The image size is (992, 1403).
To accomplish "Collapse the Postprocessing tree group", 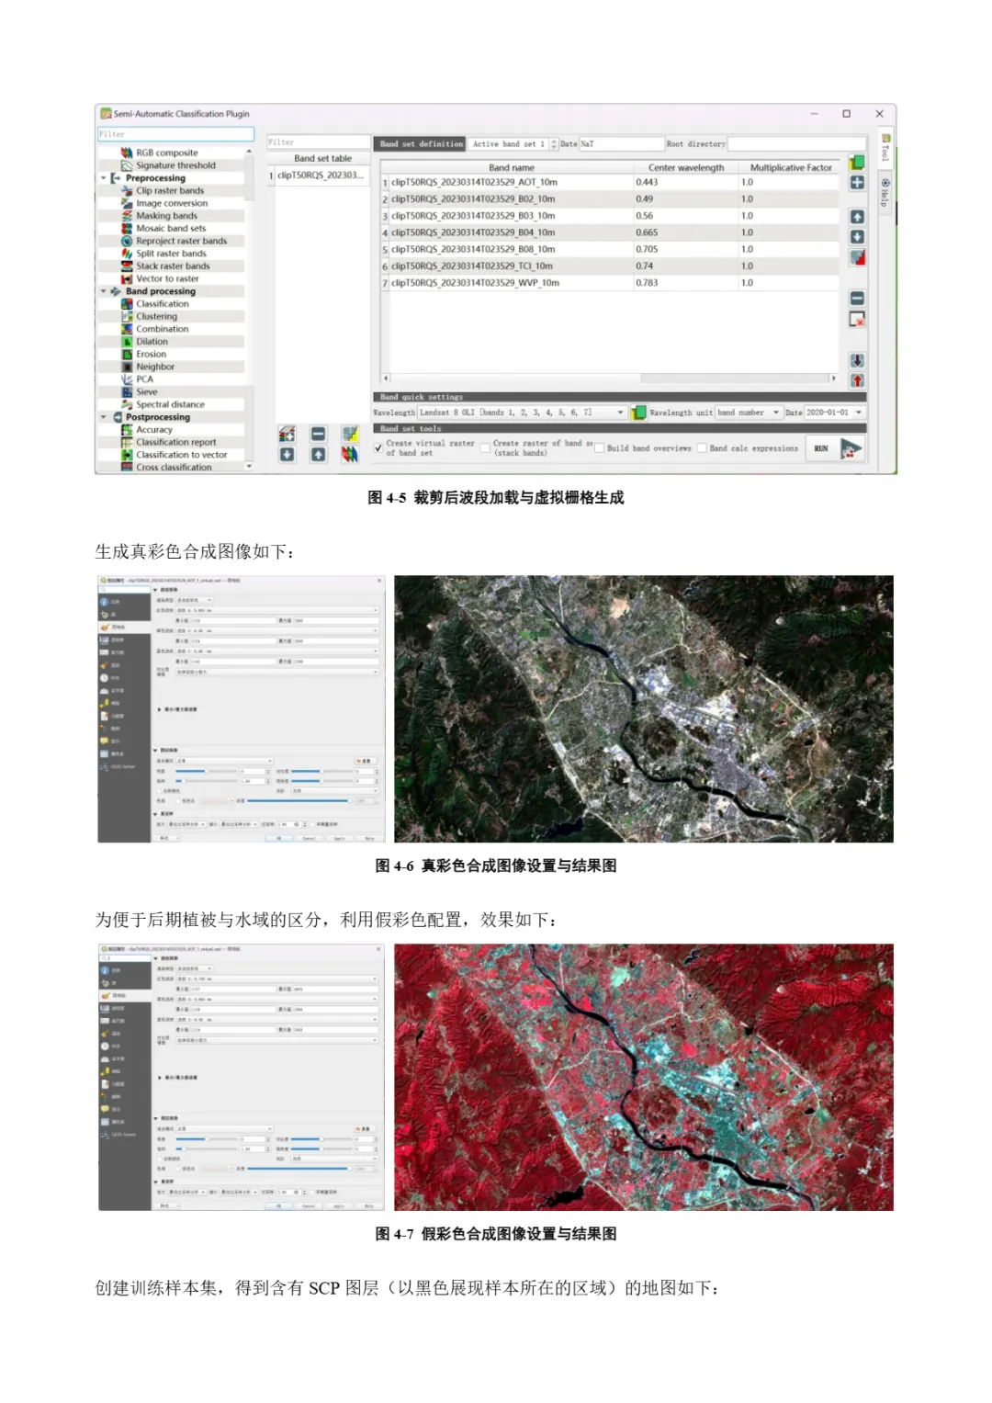I will pyautogui.click(x=103, y=417).
